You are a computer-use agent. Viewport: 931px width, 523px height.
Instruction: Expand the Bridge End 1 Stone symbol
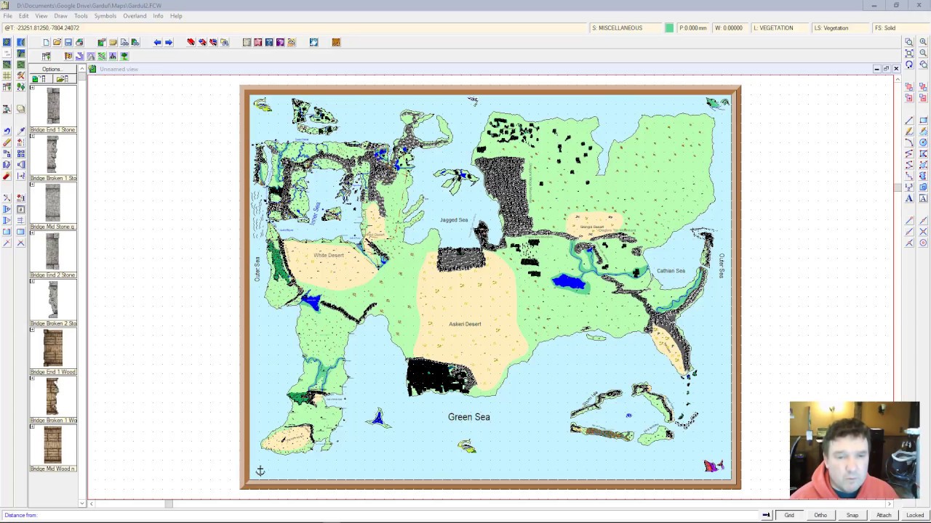tap(32, 88)
